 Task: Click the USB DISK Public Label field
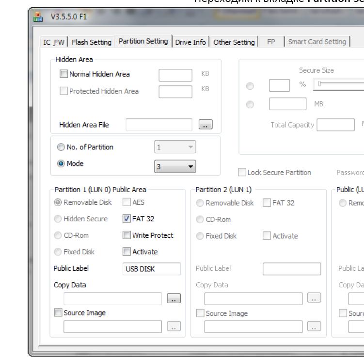pos(152,269)
